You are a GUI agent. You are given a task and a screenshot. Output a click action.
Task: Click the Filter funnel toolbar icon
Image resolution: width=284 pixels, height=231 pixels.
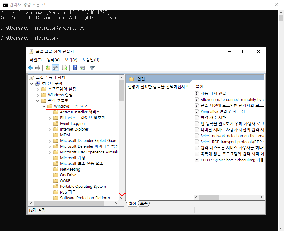[x=92, y=68]
